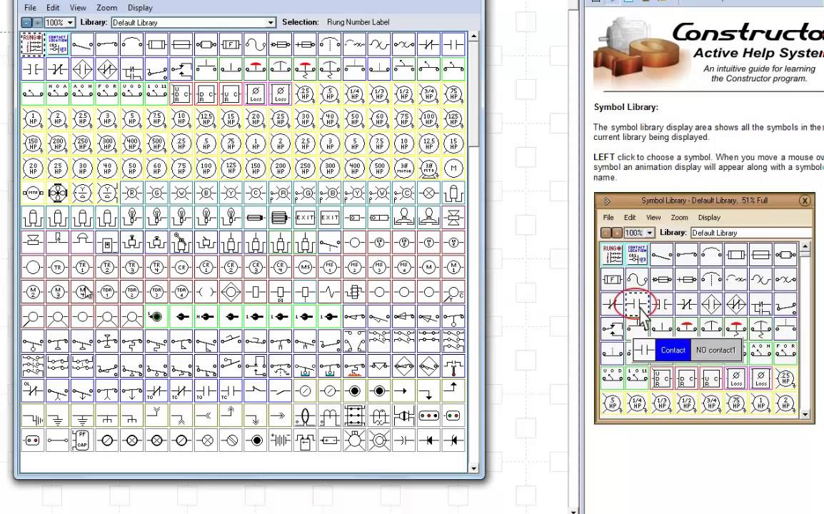824x514 pixels.
Task: Open the help preview Default Library field
Action: click(x=751, y=232)
